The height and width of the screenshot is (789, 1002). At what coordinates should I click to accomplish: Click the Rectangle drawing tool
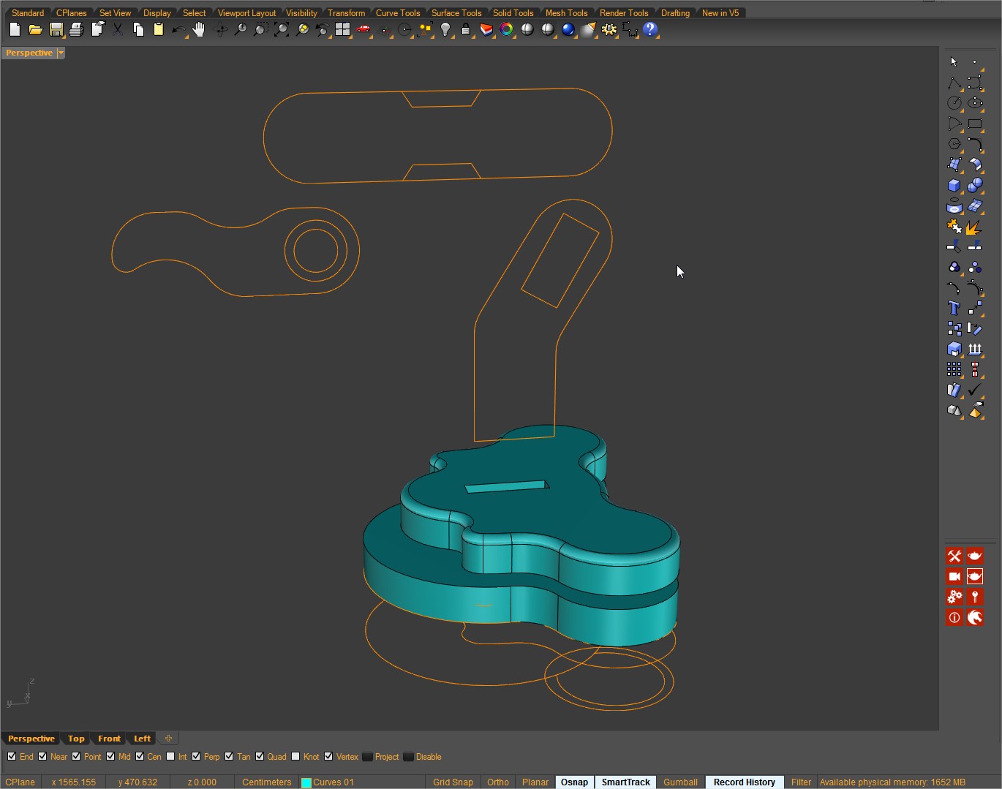pyautogui.click(x=974, y=124)
